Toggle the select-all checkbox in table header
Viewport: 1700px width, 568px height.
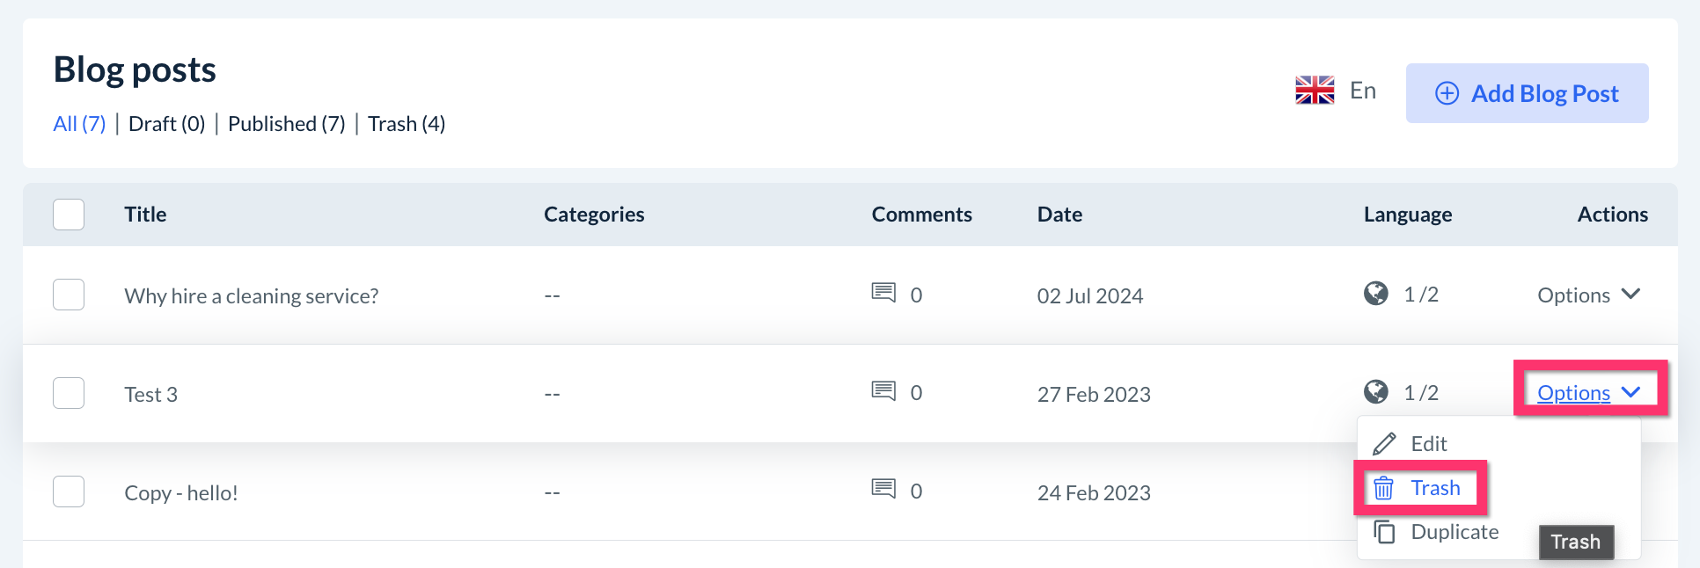tap(69, 215)
